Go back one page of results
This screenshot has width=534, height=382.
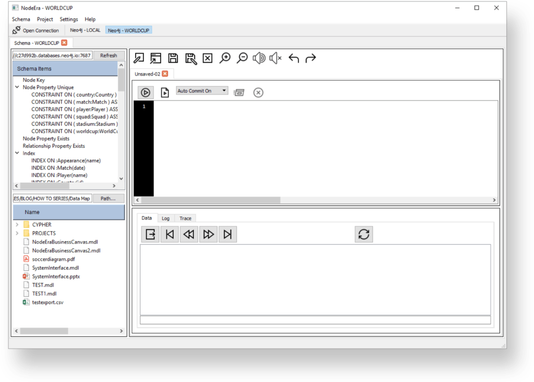pos(189,234)
